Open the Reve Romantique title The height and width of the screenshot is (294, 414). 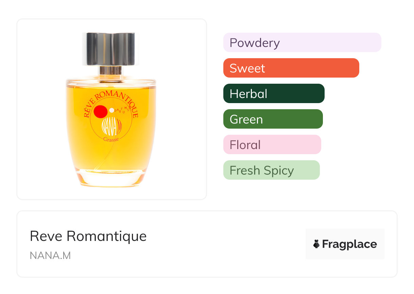[x=88, y=236]
